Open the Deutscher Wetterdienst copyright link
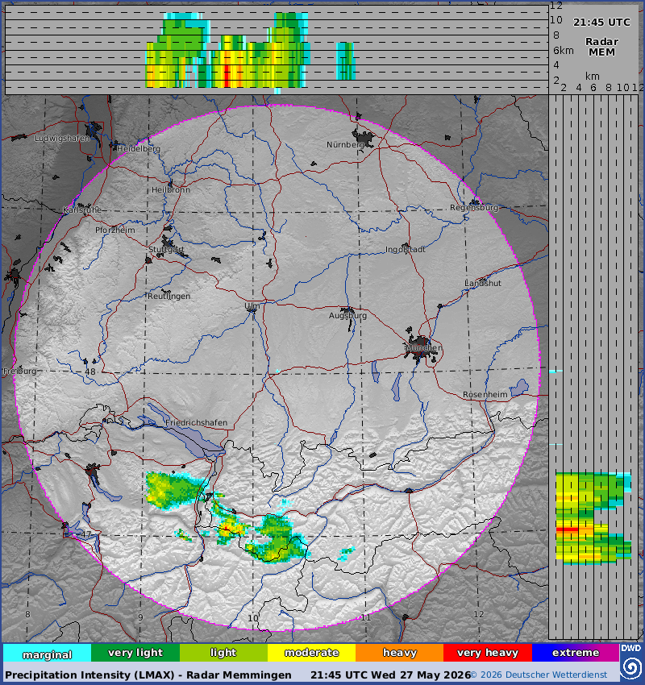The height and width of the screenshot is (685, 645). tap(539, 675)
